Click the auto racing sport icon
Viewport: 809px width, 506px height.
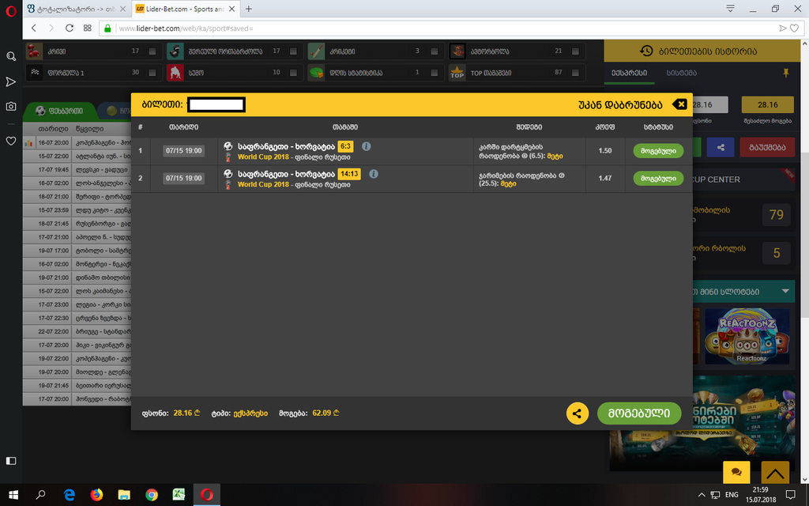click(457, 51)
